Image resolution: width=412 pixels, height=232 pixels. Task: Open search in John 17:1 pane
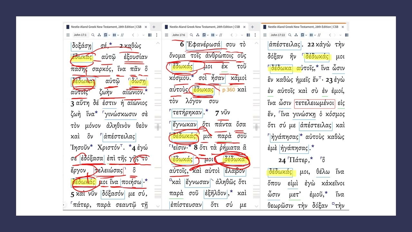(x=93, y=35)
